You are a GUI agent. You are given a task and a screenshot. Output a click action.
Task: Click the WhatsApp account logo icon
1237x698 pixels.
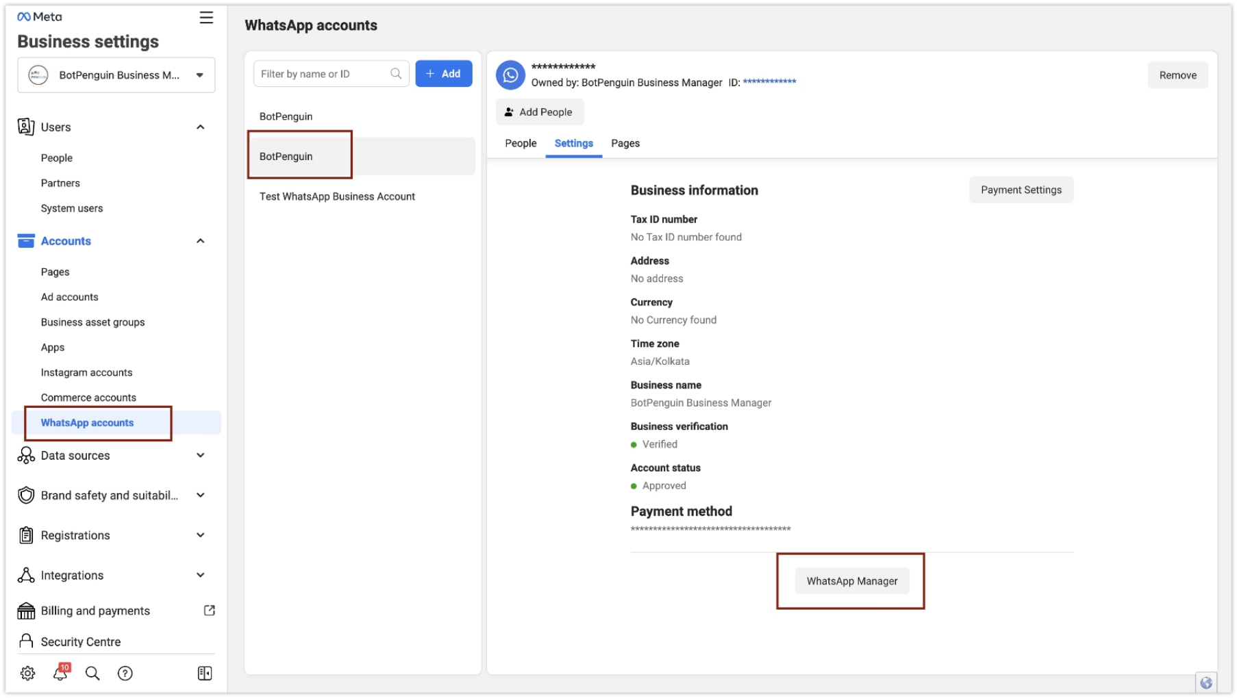coord(510,75)
